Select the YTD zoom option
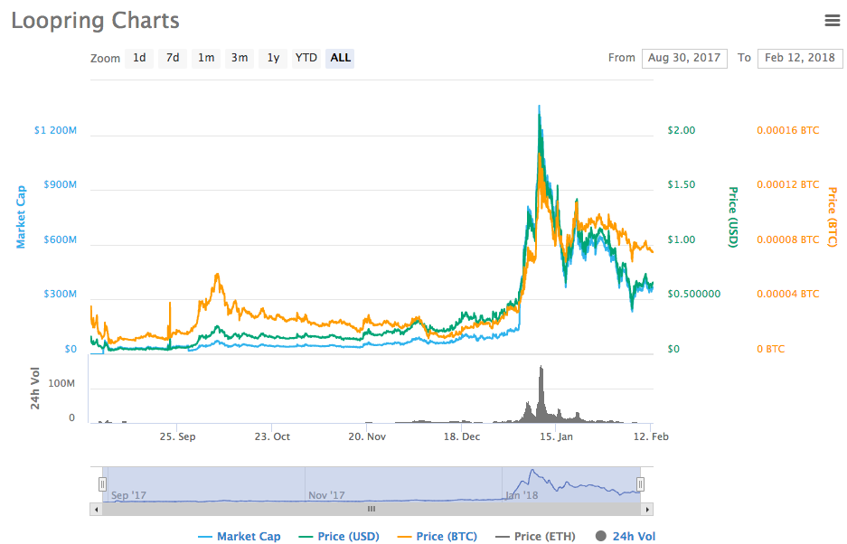Viewport: 847px width, 544px height. click(306, 58)
